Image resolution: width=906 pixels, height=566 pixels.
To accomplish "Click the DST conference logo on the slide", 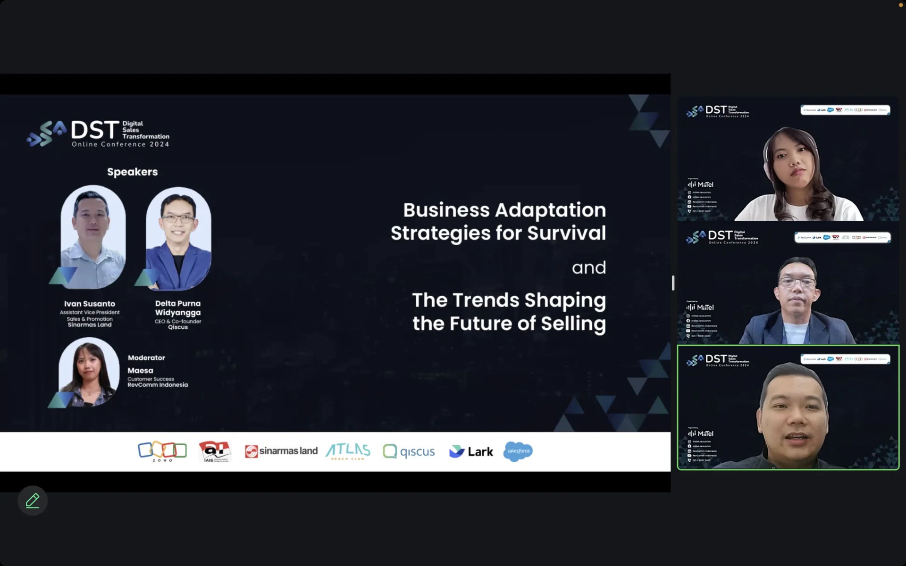I will coord(98,133).
